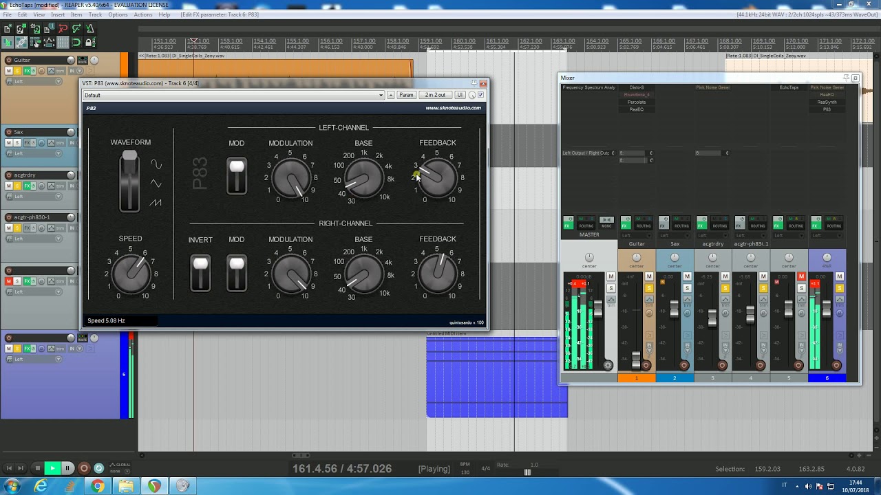
Task: Open File Explorer from the taskbar
Action: 126,486
